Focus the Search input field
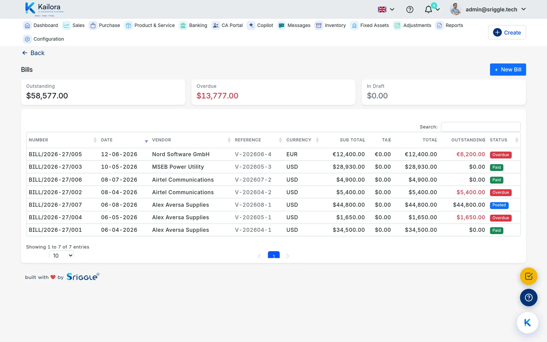Image resolution: width=547 pixels, height=342 pixels. coord(481,127)
